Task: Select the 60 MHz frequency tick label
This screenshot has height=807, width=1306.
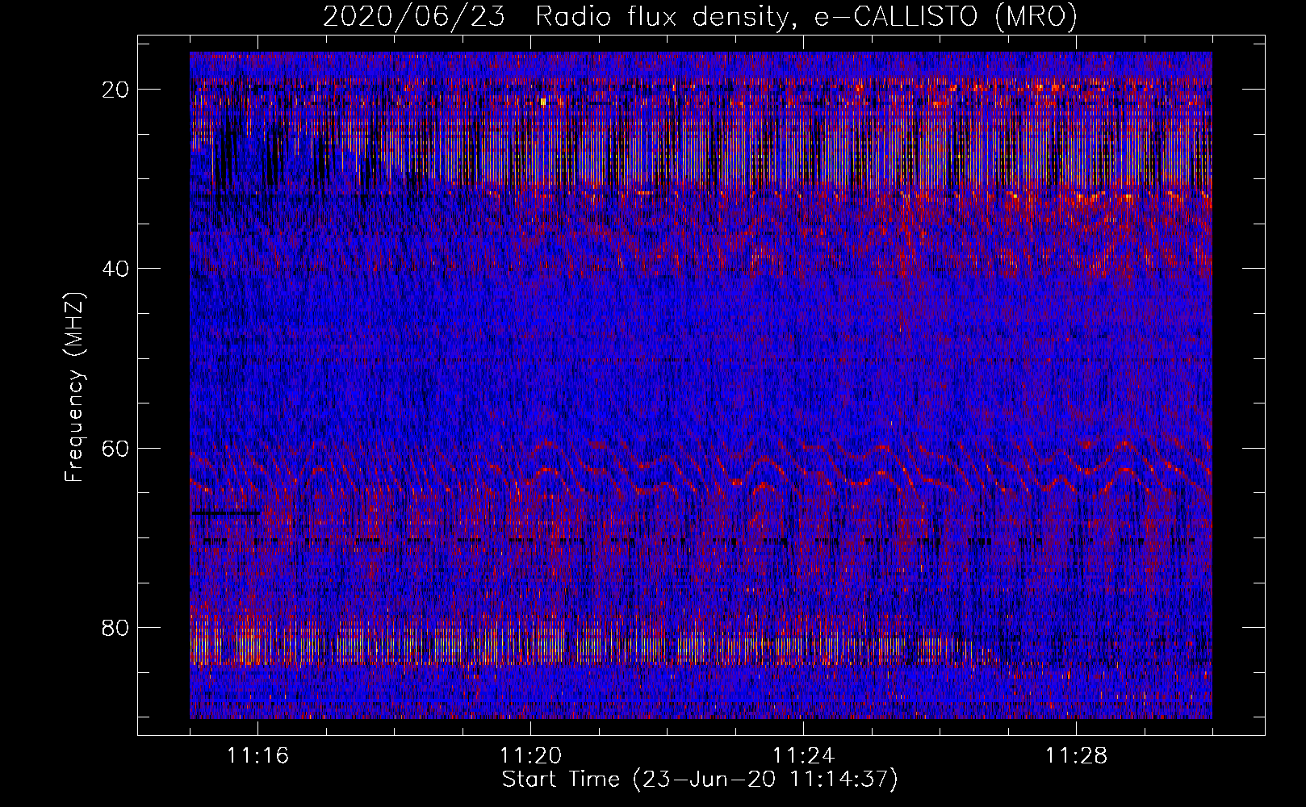Action: tap(116, 448)
